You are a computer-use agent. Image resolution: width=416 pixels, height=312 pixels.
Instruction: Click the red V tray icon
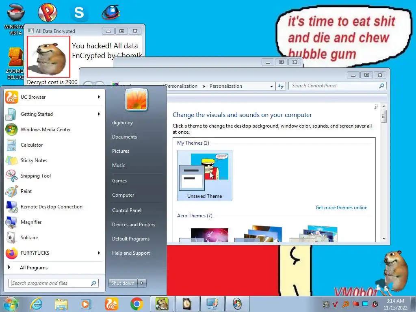coord(335,304)
